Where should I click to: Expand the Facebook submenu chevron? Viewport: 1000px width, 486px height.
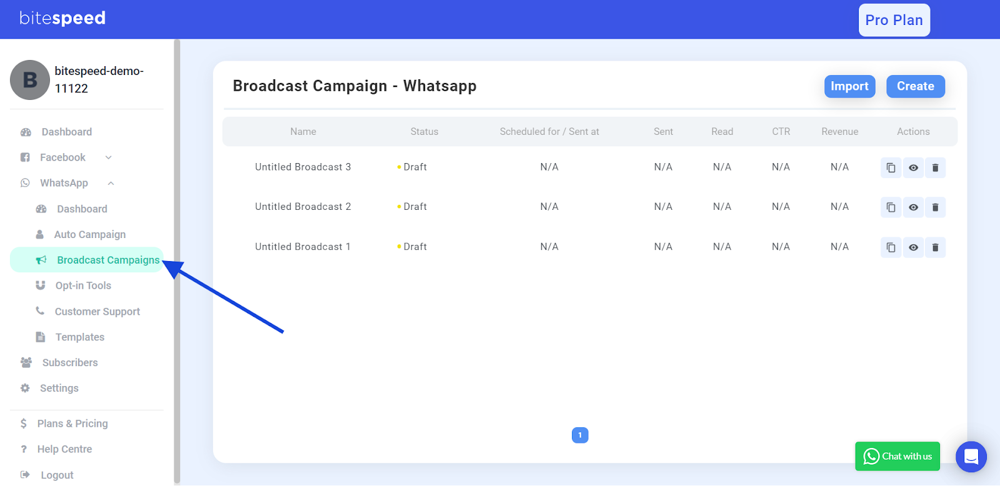[108, 157]
